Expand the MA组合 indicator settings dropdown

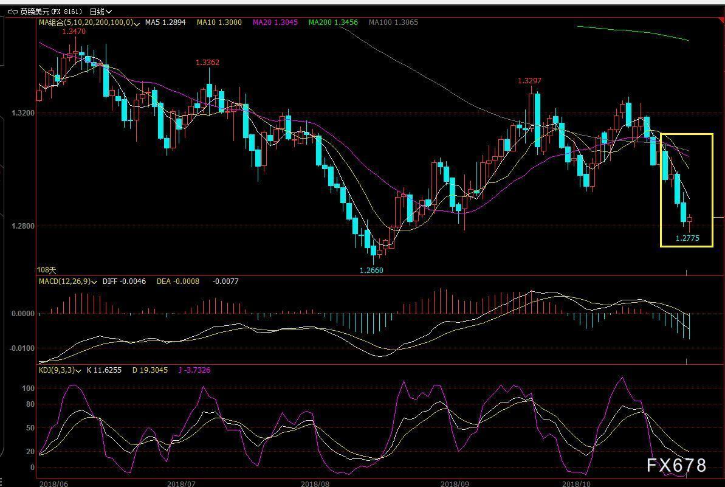(137, 23)
